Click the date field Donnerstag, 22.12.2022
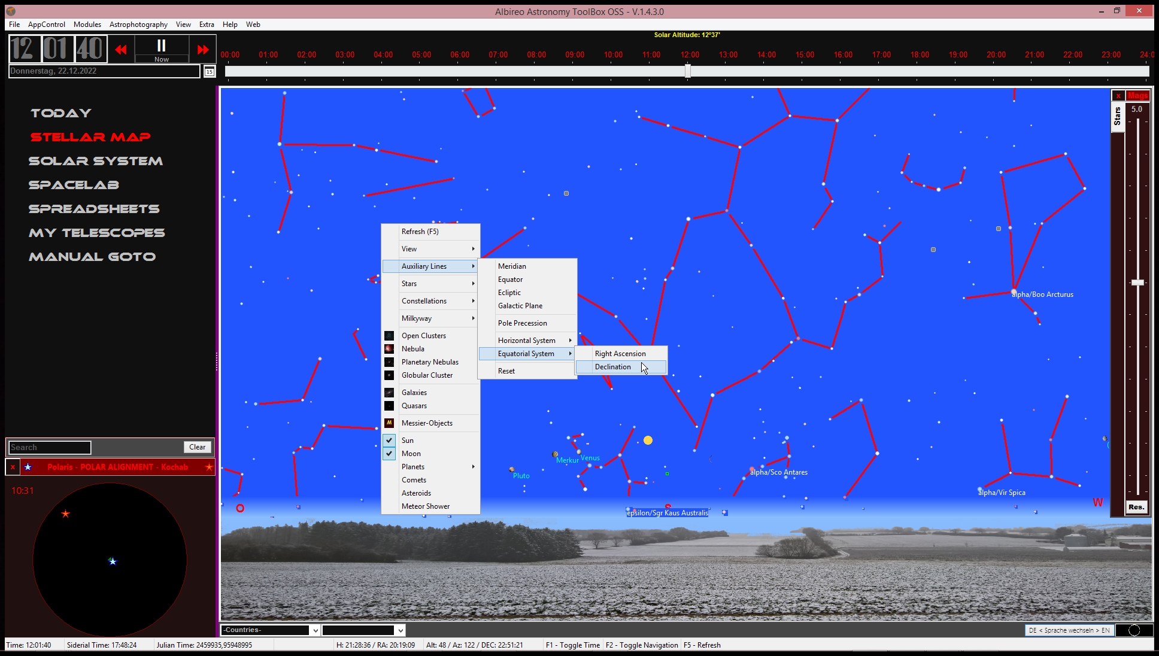The image size is (1159, 656). coord(104,71)
